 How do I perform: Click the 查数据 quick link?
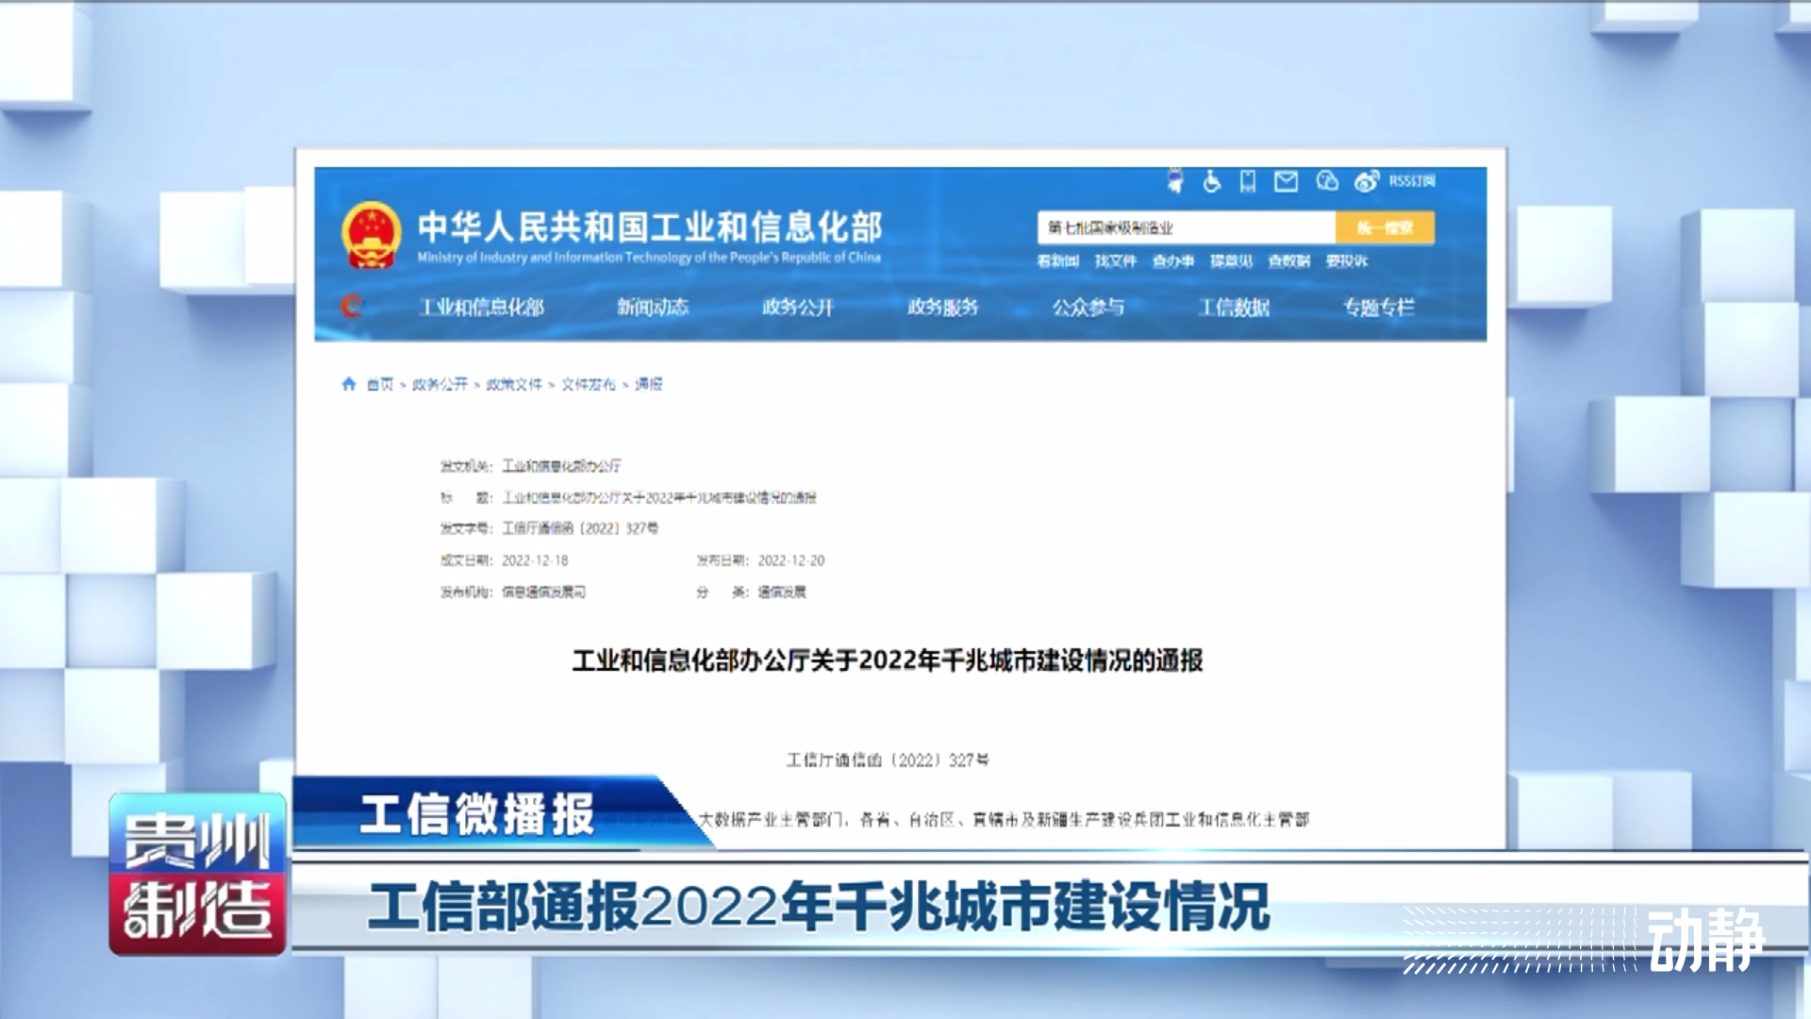1288,260
